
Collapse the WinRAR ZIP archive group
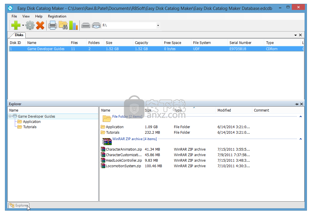coord(301,139)
